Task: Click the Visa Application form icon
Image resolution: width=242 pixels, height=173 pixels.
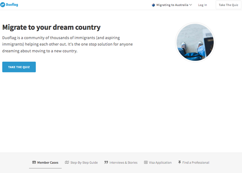Action: [146, 162]
